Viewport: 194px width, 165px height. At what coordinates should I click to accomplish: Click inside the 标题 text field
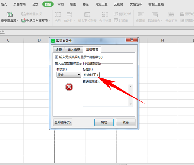[x=108, y=75]
